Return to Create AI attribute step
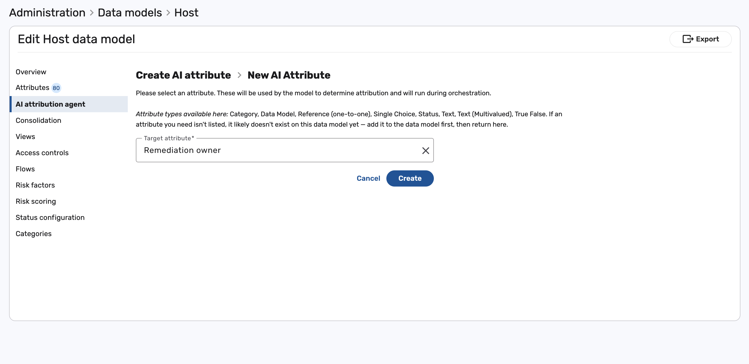 (x=183, y=75)
